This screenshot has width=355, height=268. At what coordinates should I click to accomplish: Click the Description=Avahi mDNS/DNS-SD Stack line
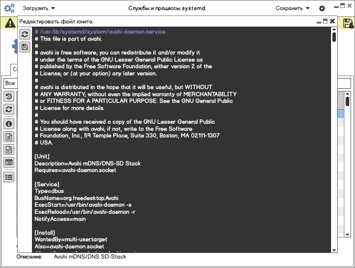tap(87, 163)
